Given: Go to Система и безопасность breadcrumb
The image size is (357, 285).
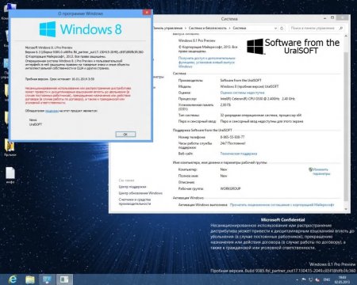Looking at the screenshot, I should [208, 28].
